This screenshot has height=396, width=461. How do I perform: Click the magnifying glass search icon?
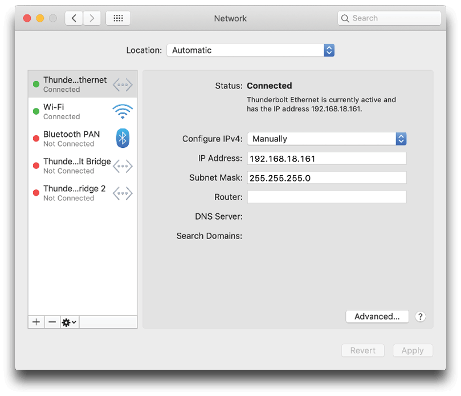pyautogui.click(x=345, y=19)
